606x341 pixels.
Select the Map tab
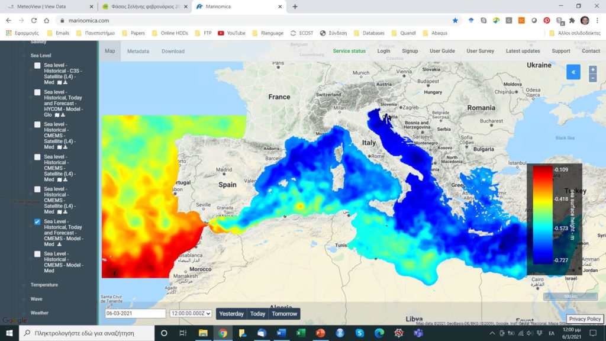point(109,51)
